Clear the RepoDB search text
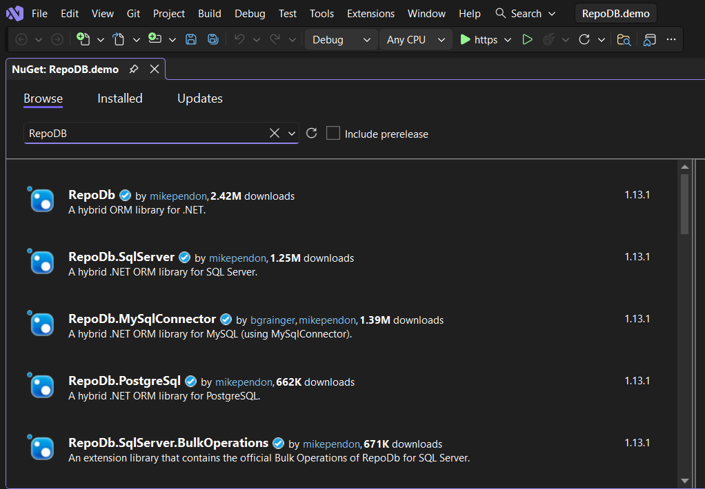The image size is (705, 489). tap(274, 133)
